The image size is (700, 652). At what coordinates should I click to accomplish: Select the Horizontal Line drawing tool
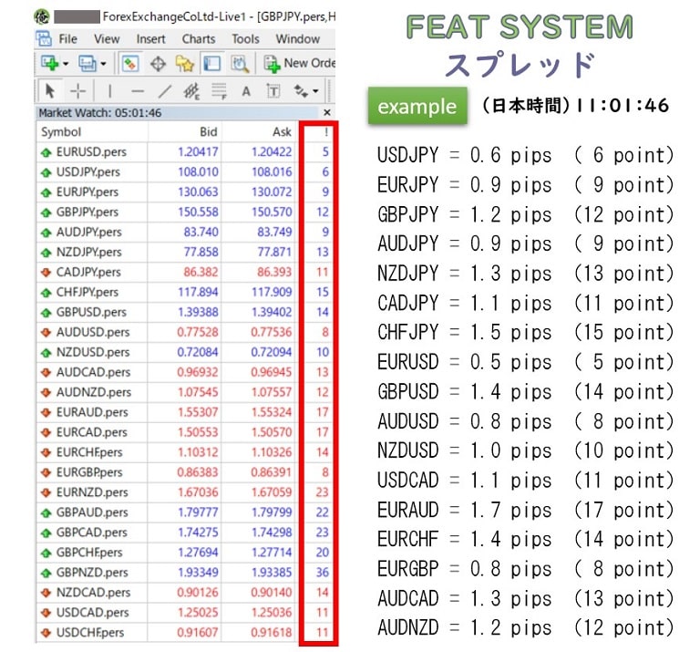[x=138, y=91]
